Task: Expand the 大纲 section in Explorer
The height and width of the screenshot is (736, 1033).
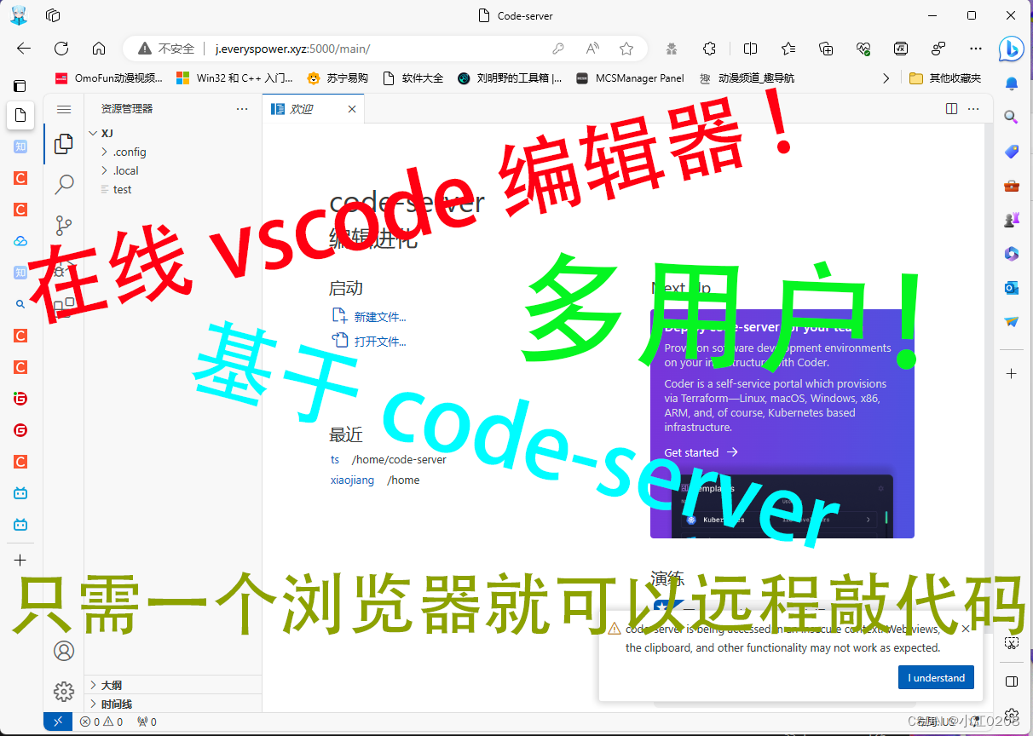Action: pyautogui.click(x=112, y=684)
